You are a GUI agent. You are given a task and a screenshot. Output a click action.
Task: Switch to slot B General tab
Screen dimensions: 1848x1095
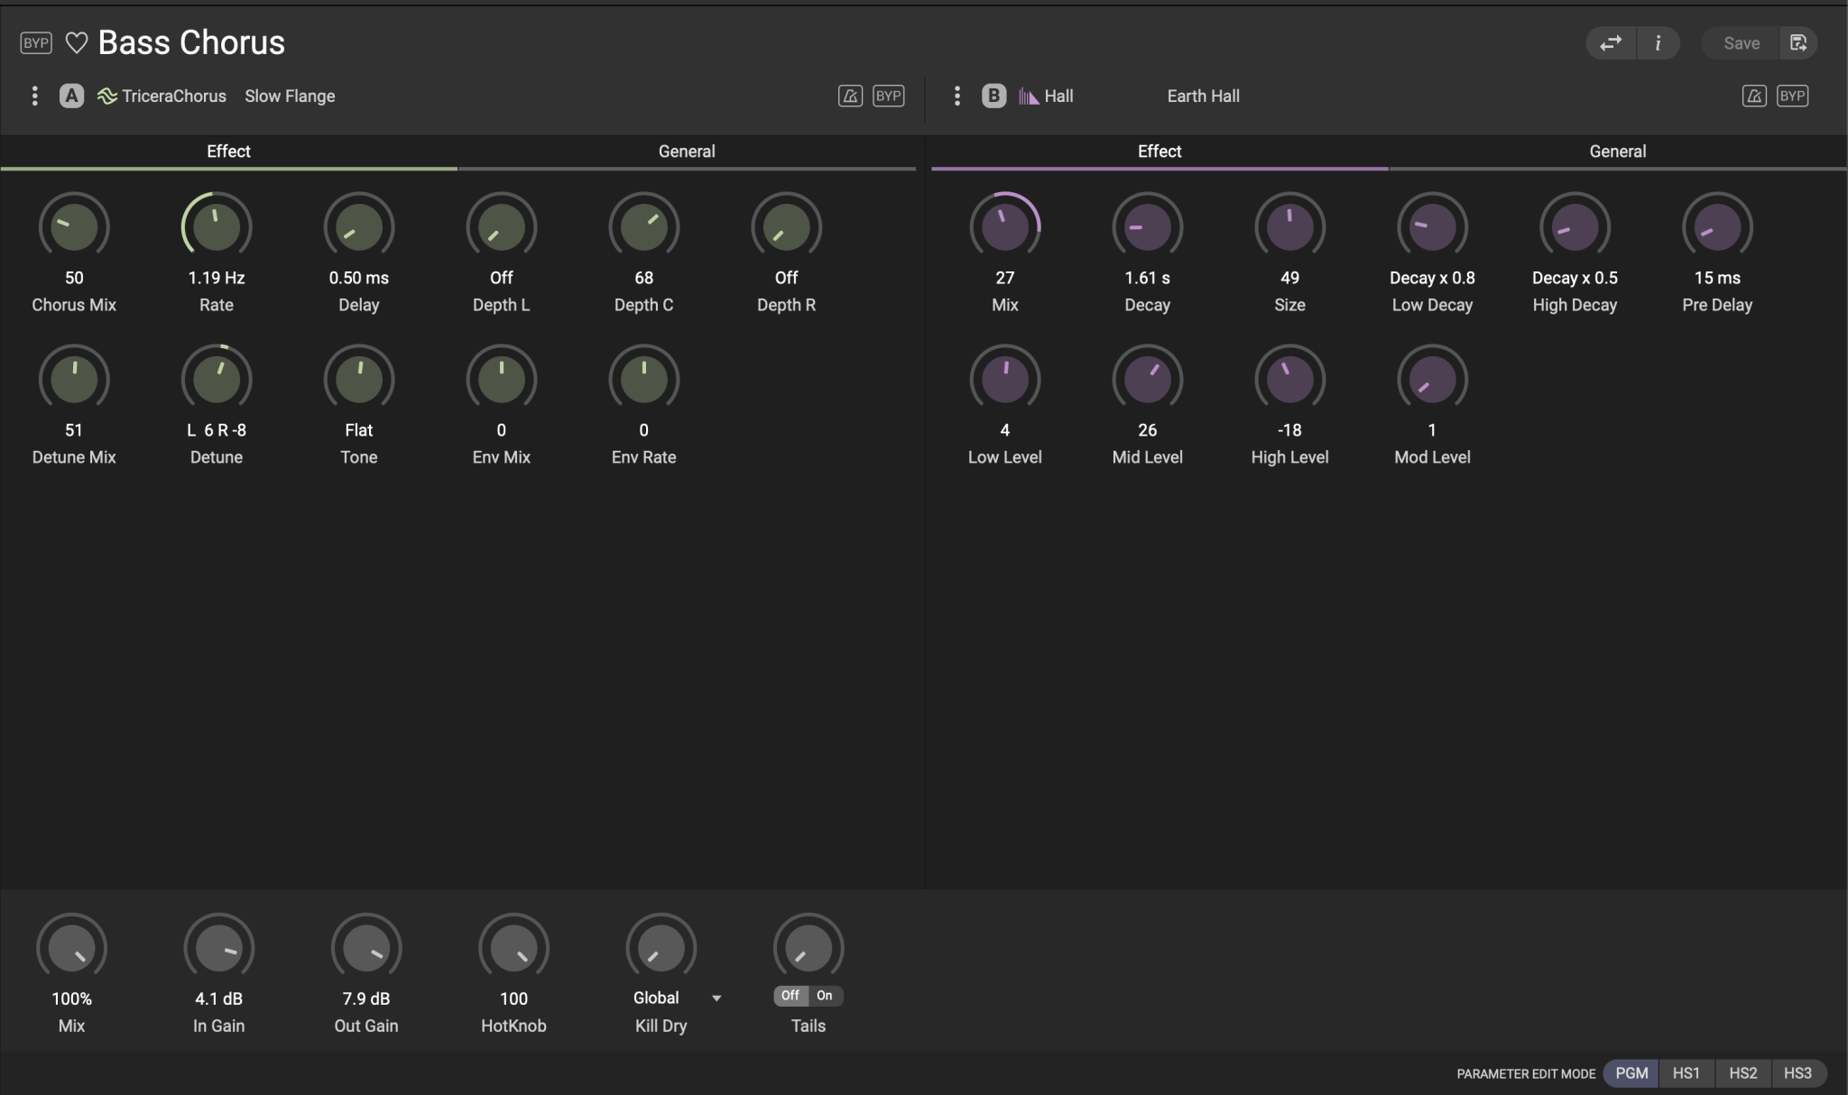click(x=1618, y=152)
